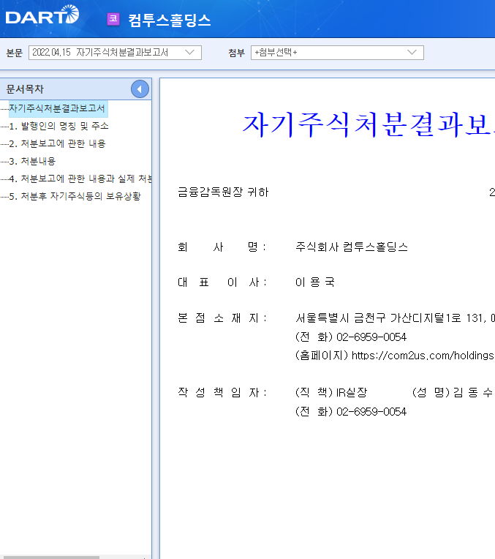Click the horizontal scrollbar in document tree panel

50,558
